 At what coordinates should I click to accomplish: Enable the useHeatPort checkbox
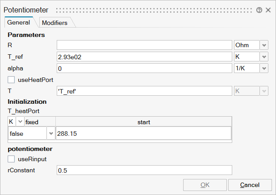pos(12,80)
